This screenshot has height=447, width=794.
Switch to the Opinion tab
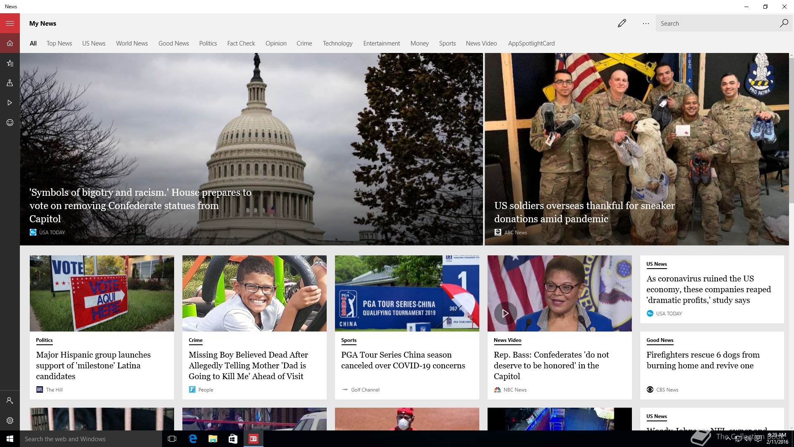(276, 43)
